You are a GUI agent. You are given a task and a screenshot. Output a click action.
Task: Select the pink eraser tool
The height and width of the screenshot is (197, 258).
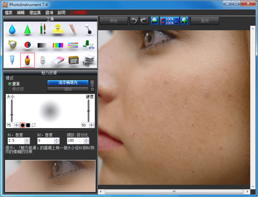[x=58, y=61]
